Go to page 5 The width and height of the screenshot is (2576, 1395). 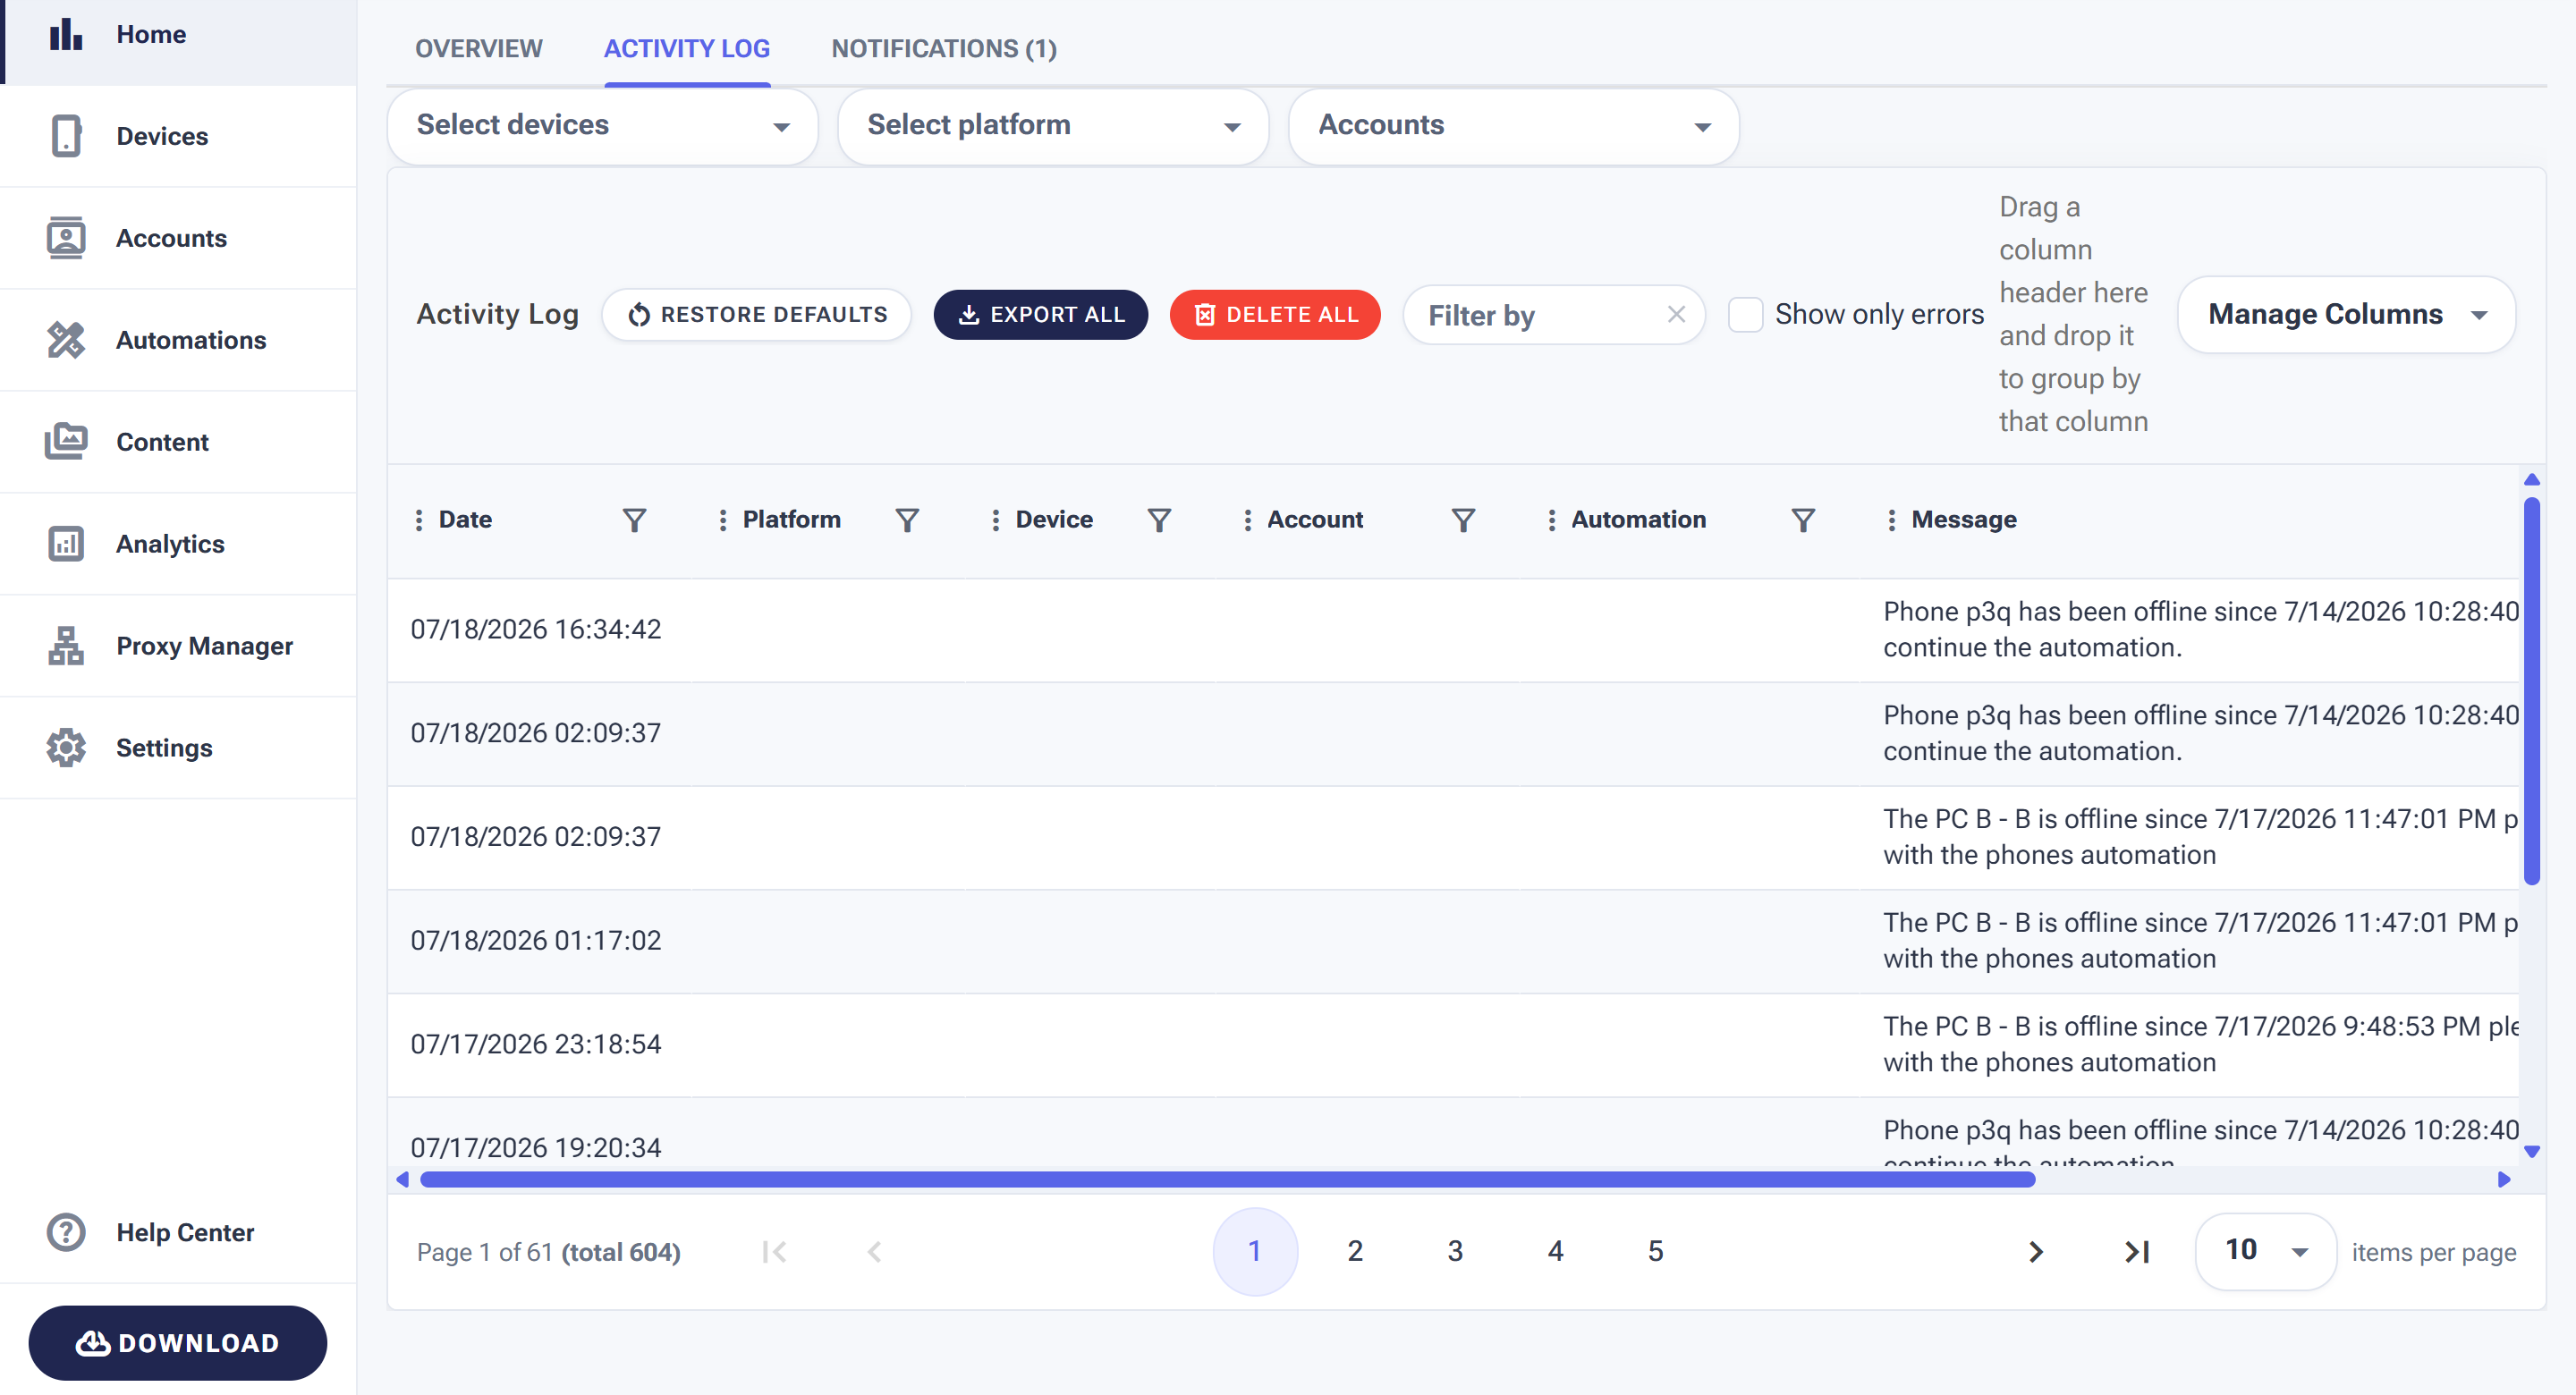click(1656, 1251)
